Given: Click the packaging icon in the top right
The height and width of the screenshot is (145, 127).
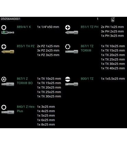Looking at the screenshot, I should [113, 20].
